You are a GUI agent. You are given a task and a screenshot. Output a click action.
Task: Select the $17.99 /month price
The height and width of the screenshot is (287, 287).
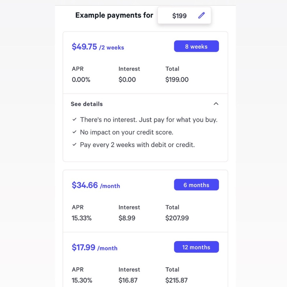(x=95, y=247)
